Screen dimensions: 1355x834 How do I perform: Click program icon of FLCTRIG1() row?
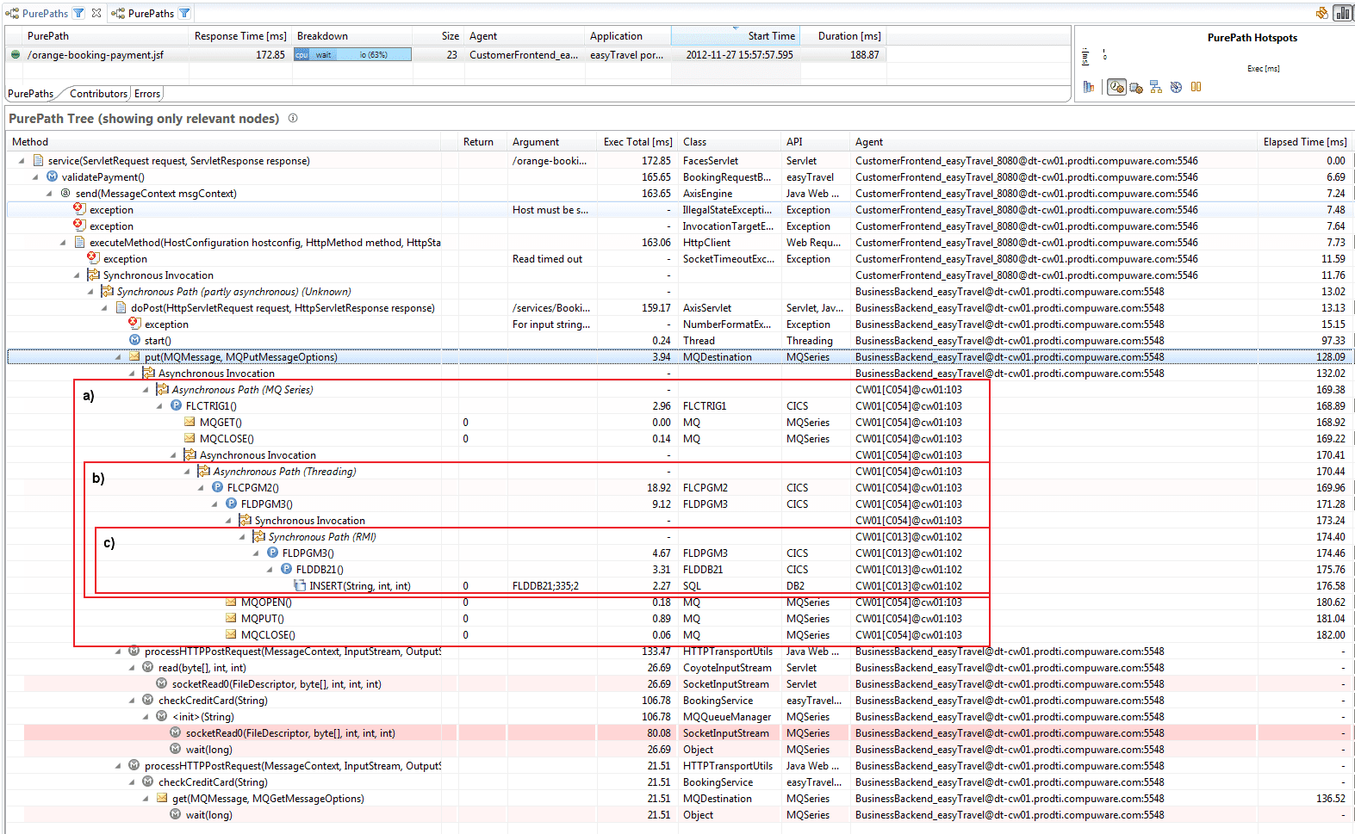(x=176, y=405)
